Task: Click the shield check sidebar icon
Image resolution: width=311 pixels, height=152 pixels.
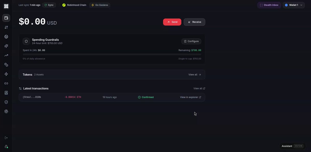Action: [6, 102]
